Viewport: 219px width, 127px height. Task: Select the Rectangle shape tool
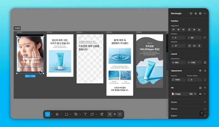66,114
